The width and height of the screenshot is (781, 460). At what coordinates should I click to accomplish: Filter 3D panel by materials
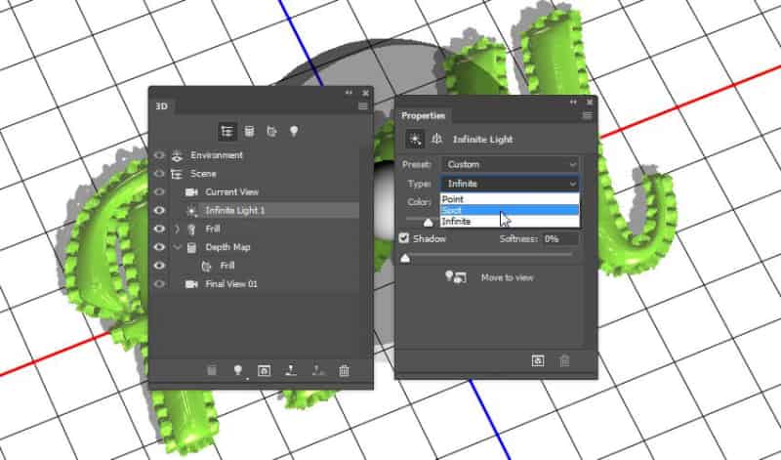(271, 131)
